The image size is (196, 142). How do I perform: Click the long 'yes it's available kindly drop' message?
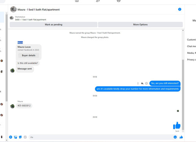(138, 89)
